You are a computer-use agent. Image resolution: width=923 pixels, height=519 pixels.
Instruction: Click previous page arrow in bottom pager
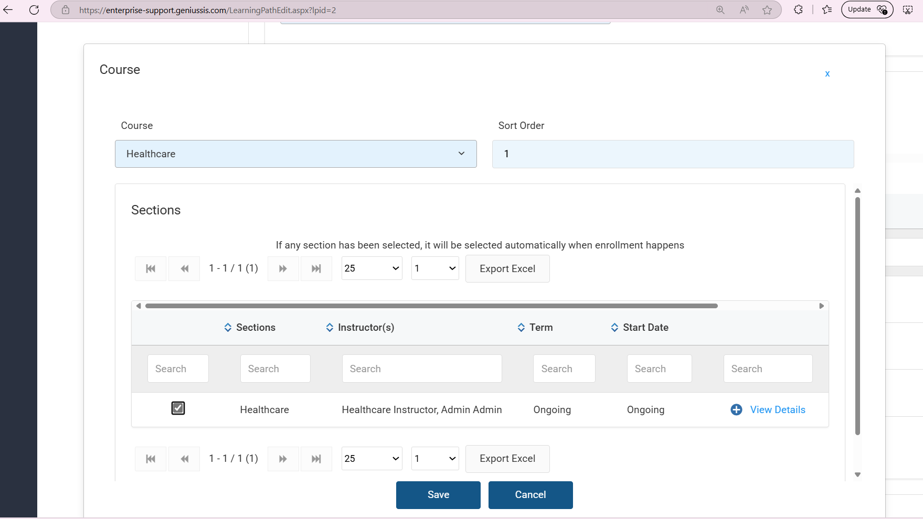[184, 459]
